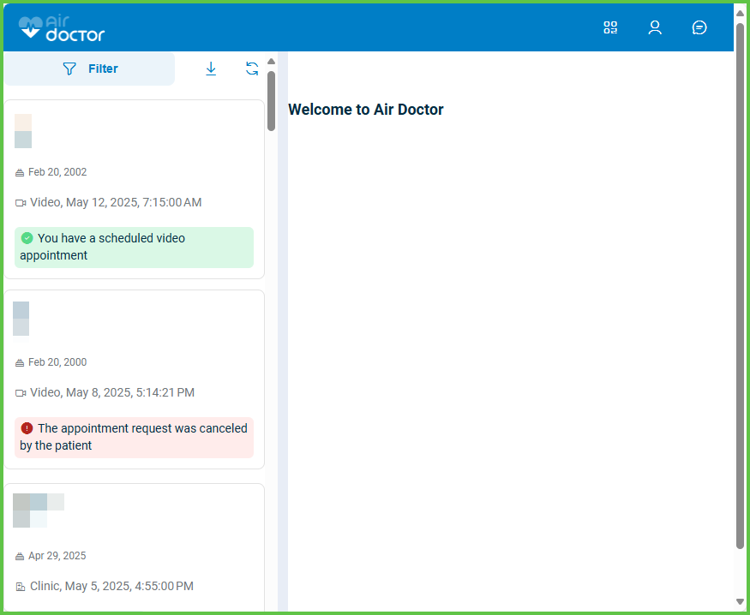Open the Filter button
The image size is (750, 615).
pos(90,69)
